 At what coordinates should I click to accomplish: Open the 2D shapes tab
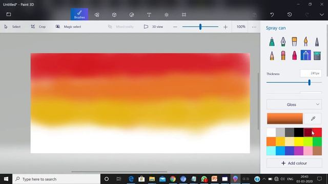[97, 15]
